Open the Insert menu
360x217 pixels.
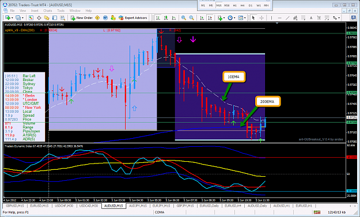(x=35, y=10)
